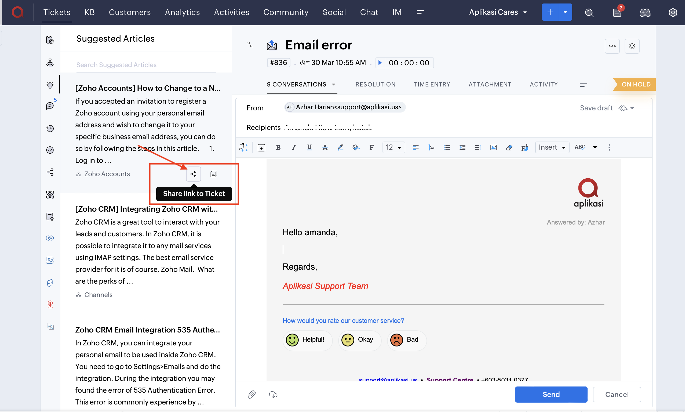The image size is (685, 412).
Task: Open the gamescope controller icon
Action: pyautogui.click(x=645, y=13)
